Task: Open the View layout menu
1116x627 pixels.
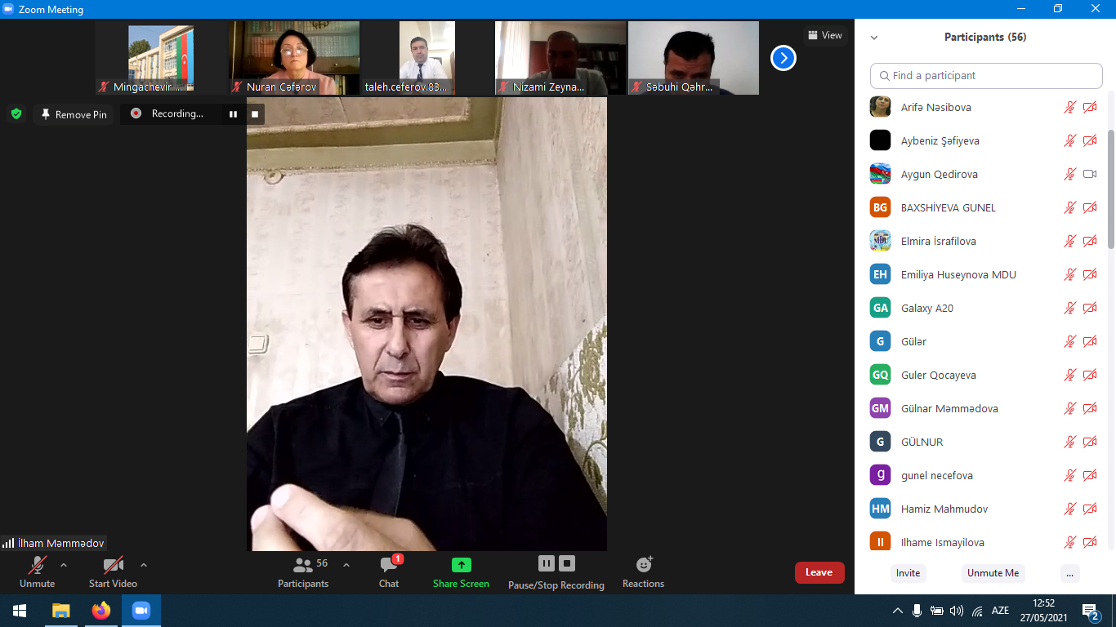Action: tap(824, 35)
